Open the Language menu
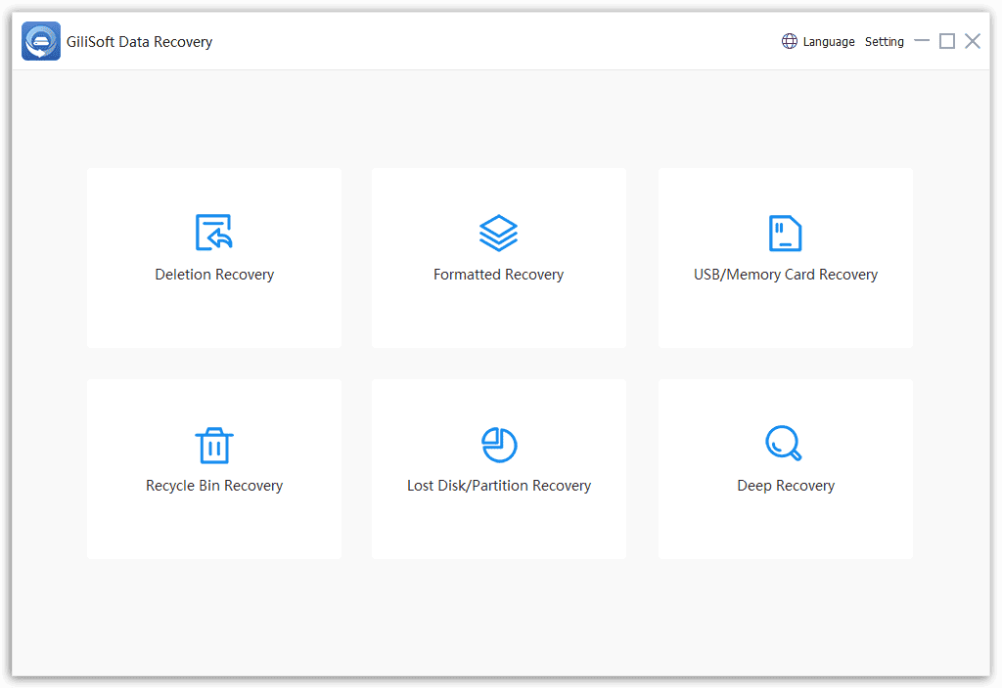Image resolution: width=1002 pixels, height=688 pixels. click(828, 41)
